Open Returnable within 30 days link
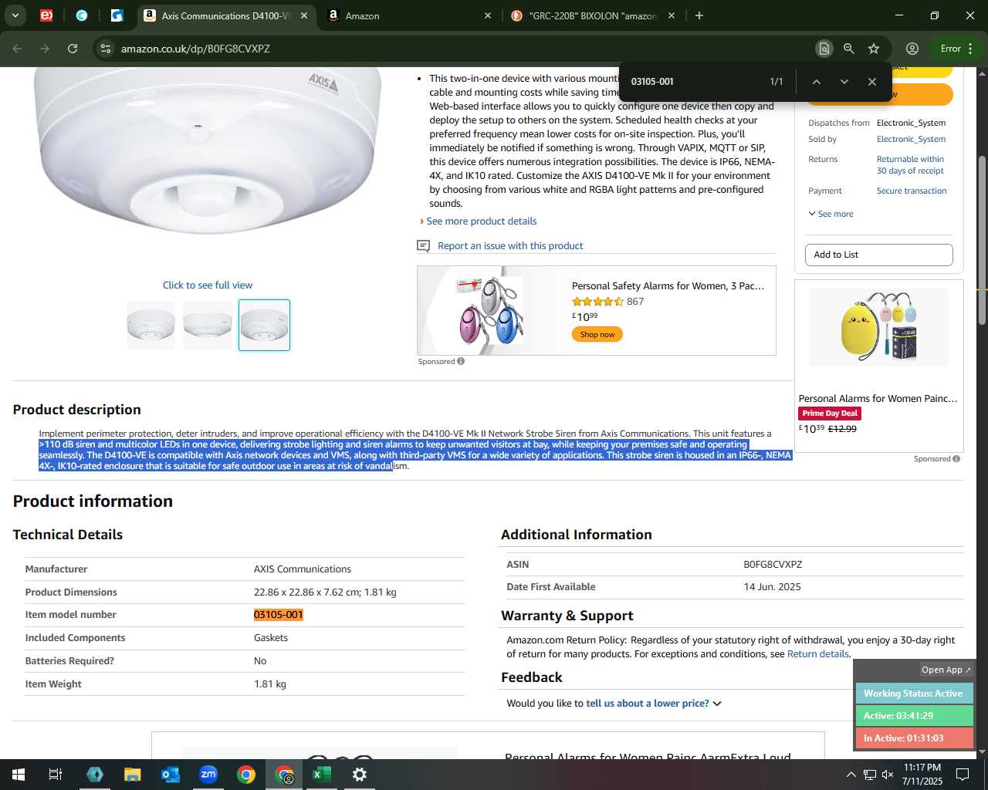The image size is (988, 790). [910, 165]
